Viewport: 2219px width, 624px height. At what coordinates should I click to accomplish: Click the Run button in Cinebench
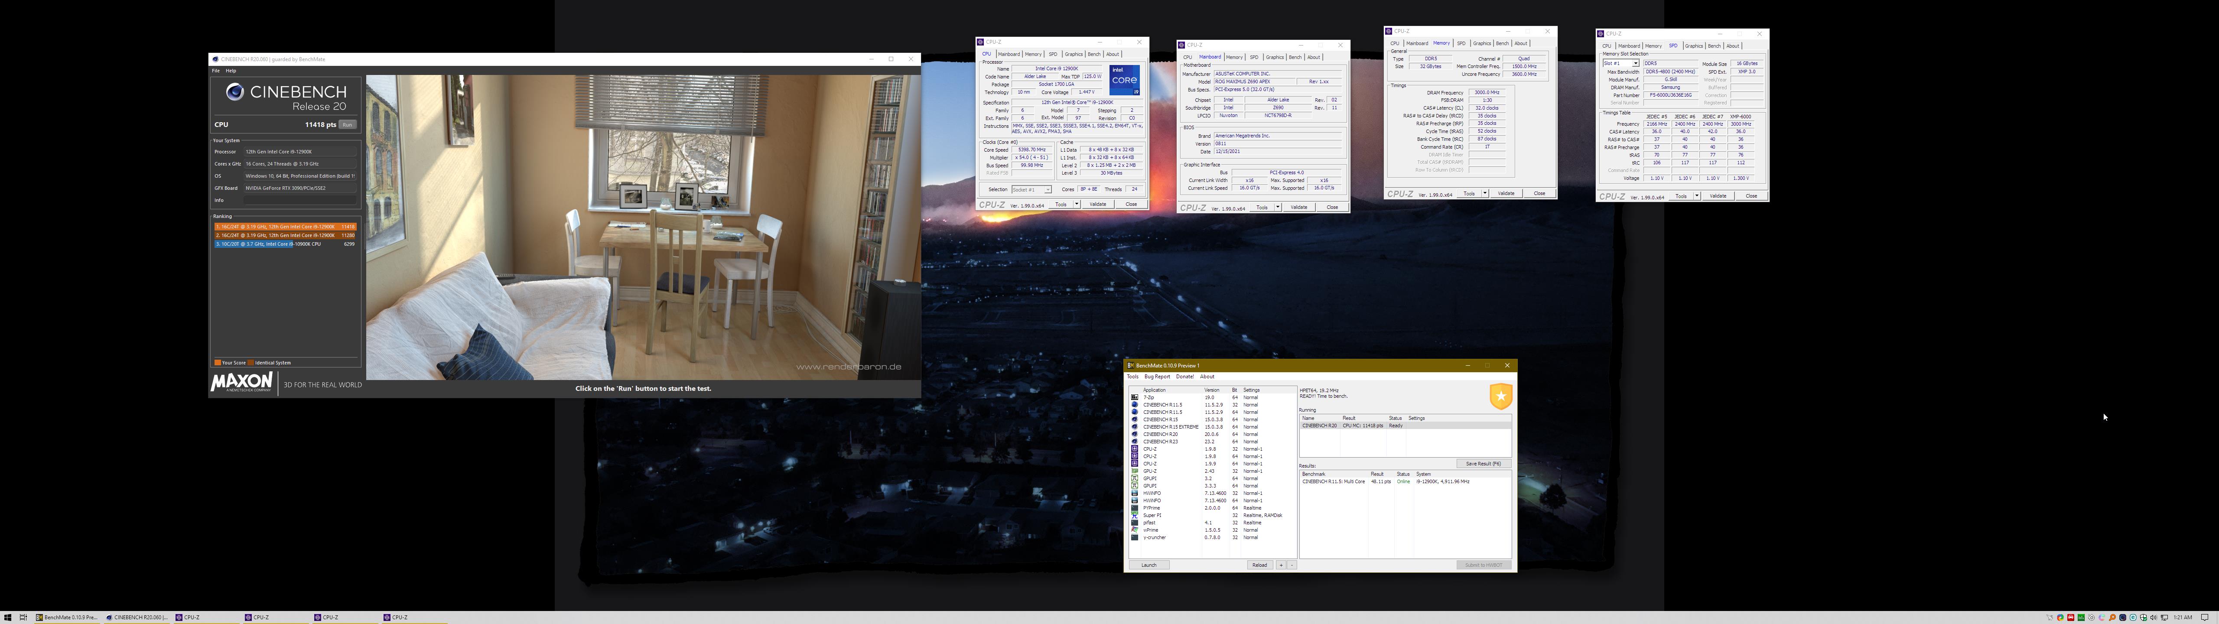pyautogui.click(x=347, y=125)
